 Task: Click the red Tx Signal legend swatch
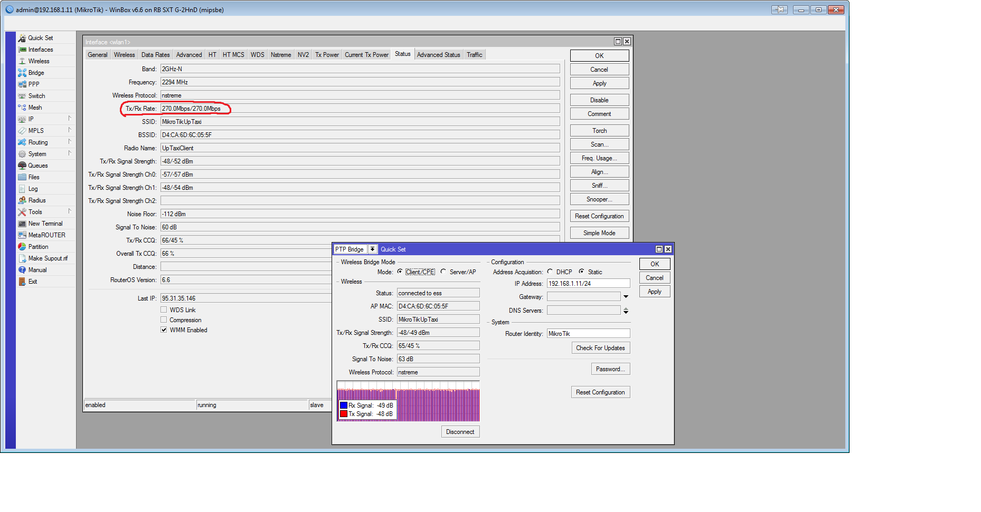coord(344,414)
